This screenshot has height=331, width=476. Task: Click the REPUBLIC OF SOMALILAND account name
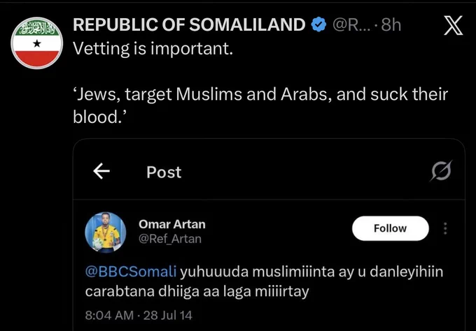(189, 25)
